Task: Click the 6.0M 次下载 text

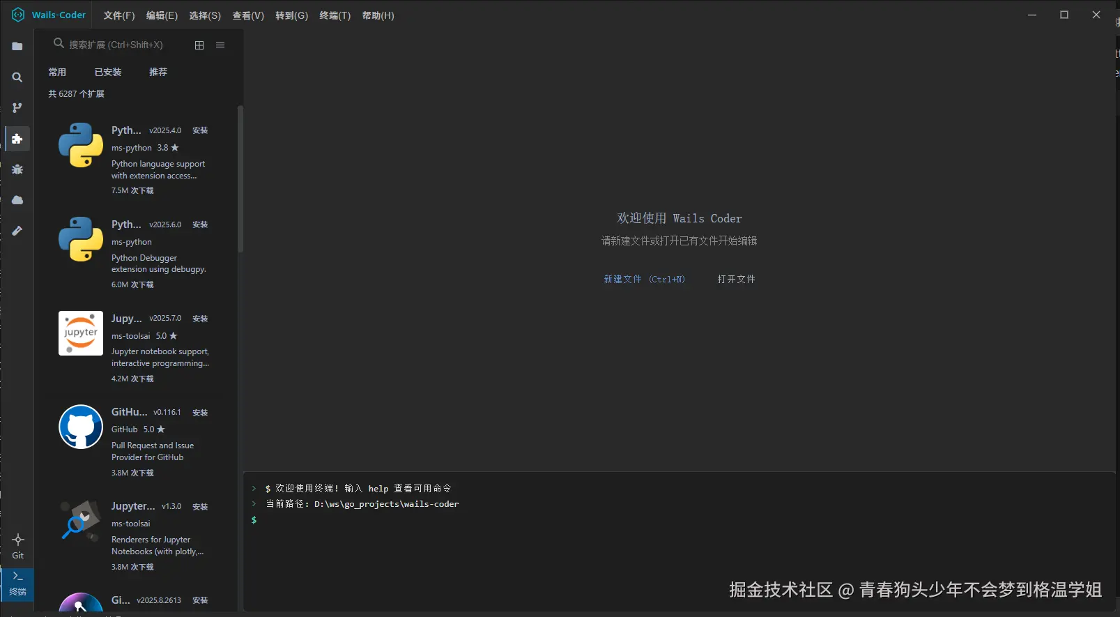Action: pyautogui.click(x=132, y=284)
